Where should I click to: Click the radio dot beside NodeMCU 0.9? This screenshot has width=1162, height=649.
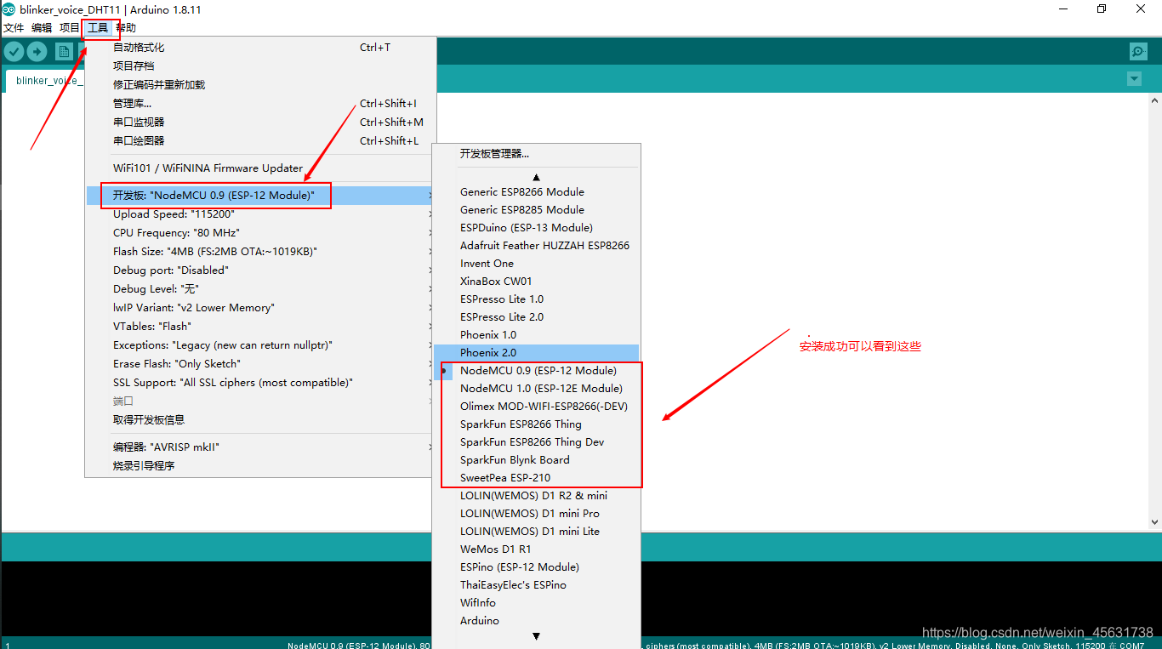click(x=446, y=370)
